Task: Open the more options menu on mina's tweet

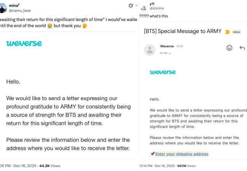Action: [137, 6]
